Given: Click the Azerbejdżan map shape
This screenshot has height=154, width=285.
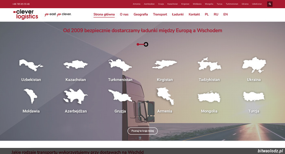Looking at the screenshot, I should (x=75, y=96).
